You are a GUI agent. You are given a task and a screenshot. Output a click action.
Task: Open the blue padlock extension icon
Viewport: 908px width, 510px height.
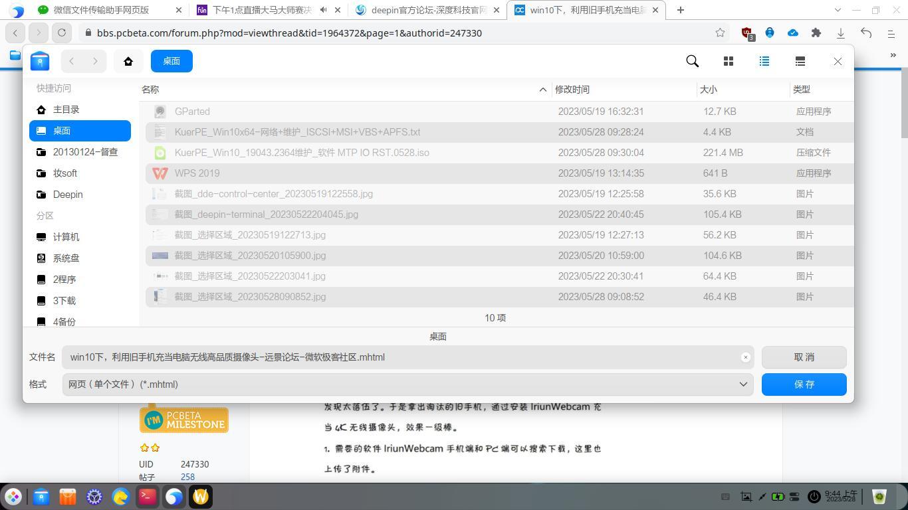770,33
